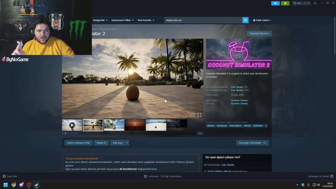Click the monitor icon next to the account

click(315, 3)
